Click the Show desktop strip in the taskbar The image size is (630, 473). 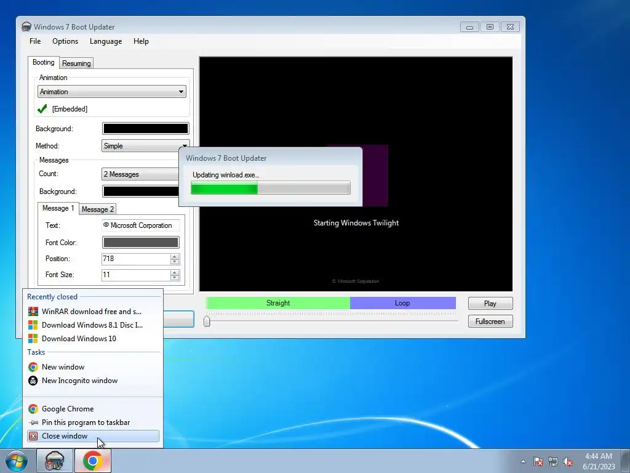pyautogui.click(x=626, y=461)
